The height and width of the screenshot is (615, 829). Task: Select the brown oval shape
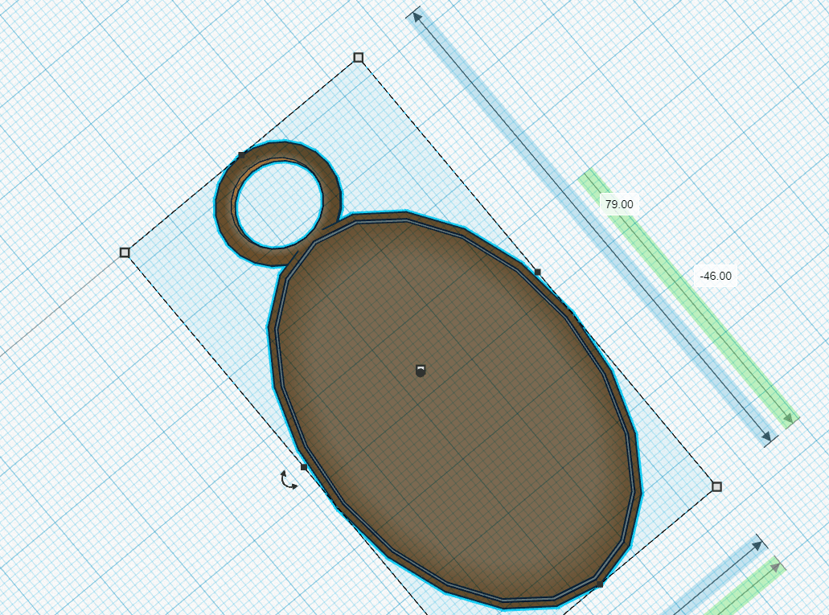pos(454,410)
